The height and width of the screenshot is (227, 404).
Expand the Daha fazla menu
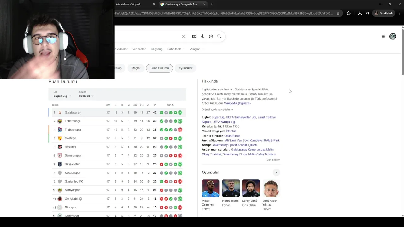pyautogui.click(x=176, y=49)
